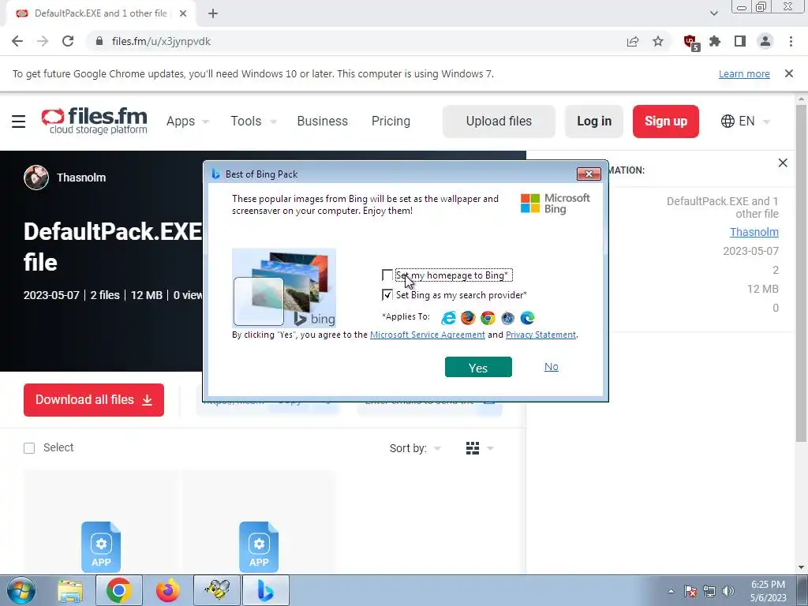808x606 pixels.
Task: Click the address bar URL field
Action: point(356,41)
